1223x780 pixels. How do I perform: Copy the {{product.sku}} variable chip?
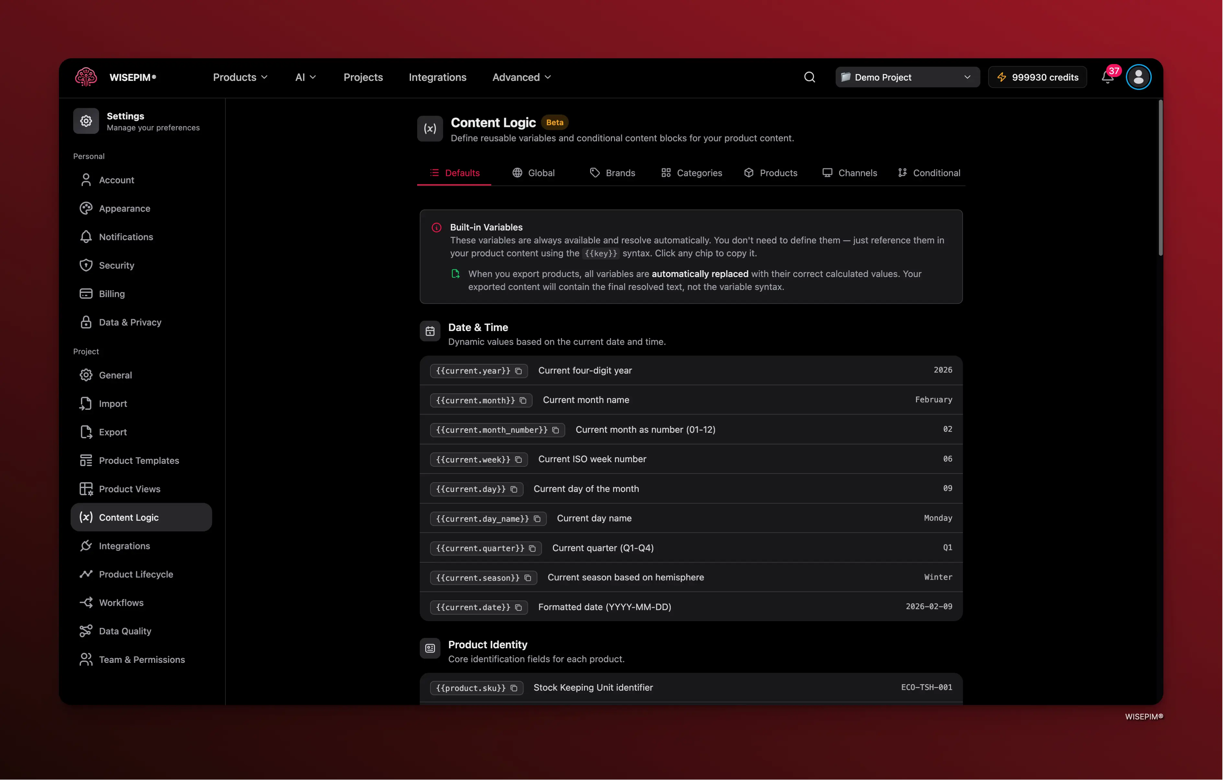[476, 688]
